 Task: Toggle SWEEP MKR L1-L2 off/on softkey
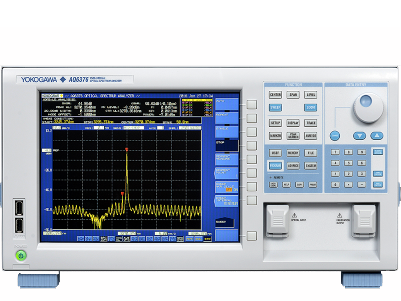(227, 187)
